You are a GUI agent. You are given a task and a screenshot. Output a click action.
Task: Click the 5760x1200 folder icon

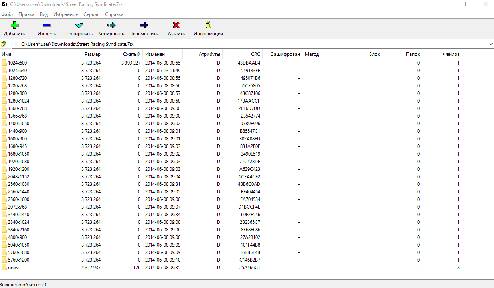(4, 260)
